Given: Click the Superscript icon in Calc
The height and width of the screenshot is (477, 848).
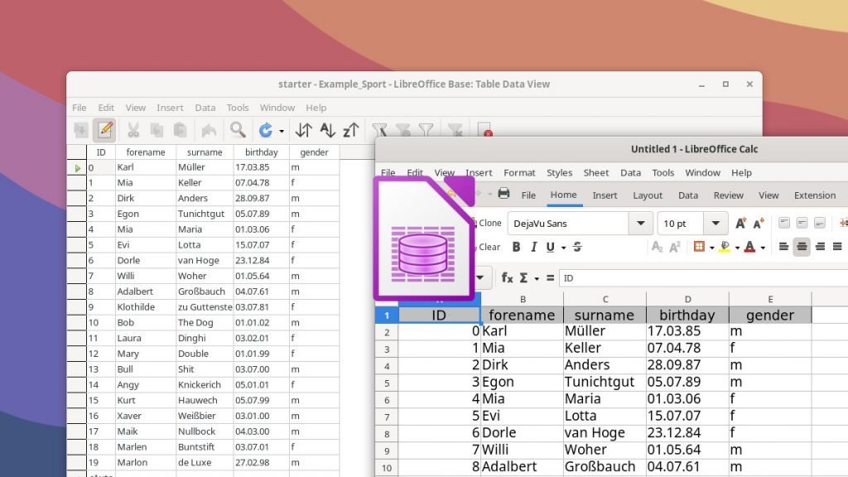Looking at the screenshot, I should (675, 247).
